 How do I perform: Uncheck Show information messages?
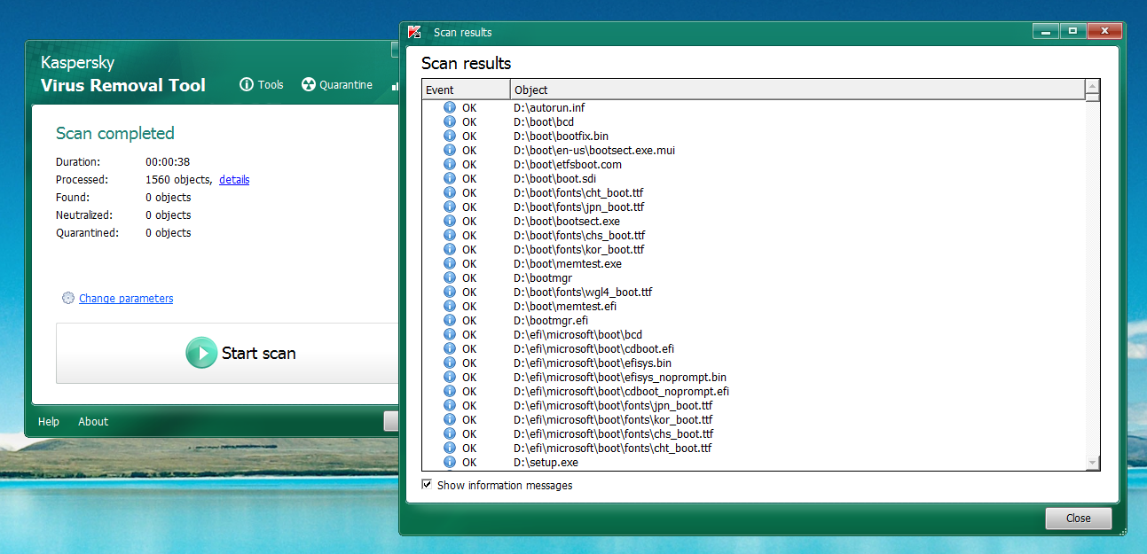pos(427,485)
